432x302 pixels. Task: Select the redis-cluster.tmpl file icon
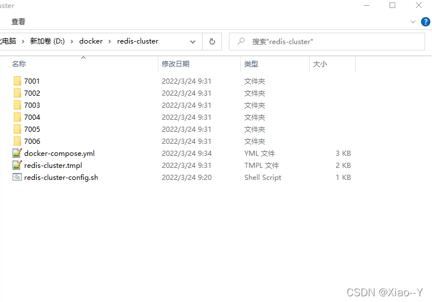17,166
